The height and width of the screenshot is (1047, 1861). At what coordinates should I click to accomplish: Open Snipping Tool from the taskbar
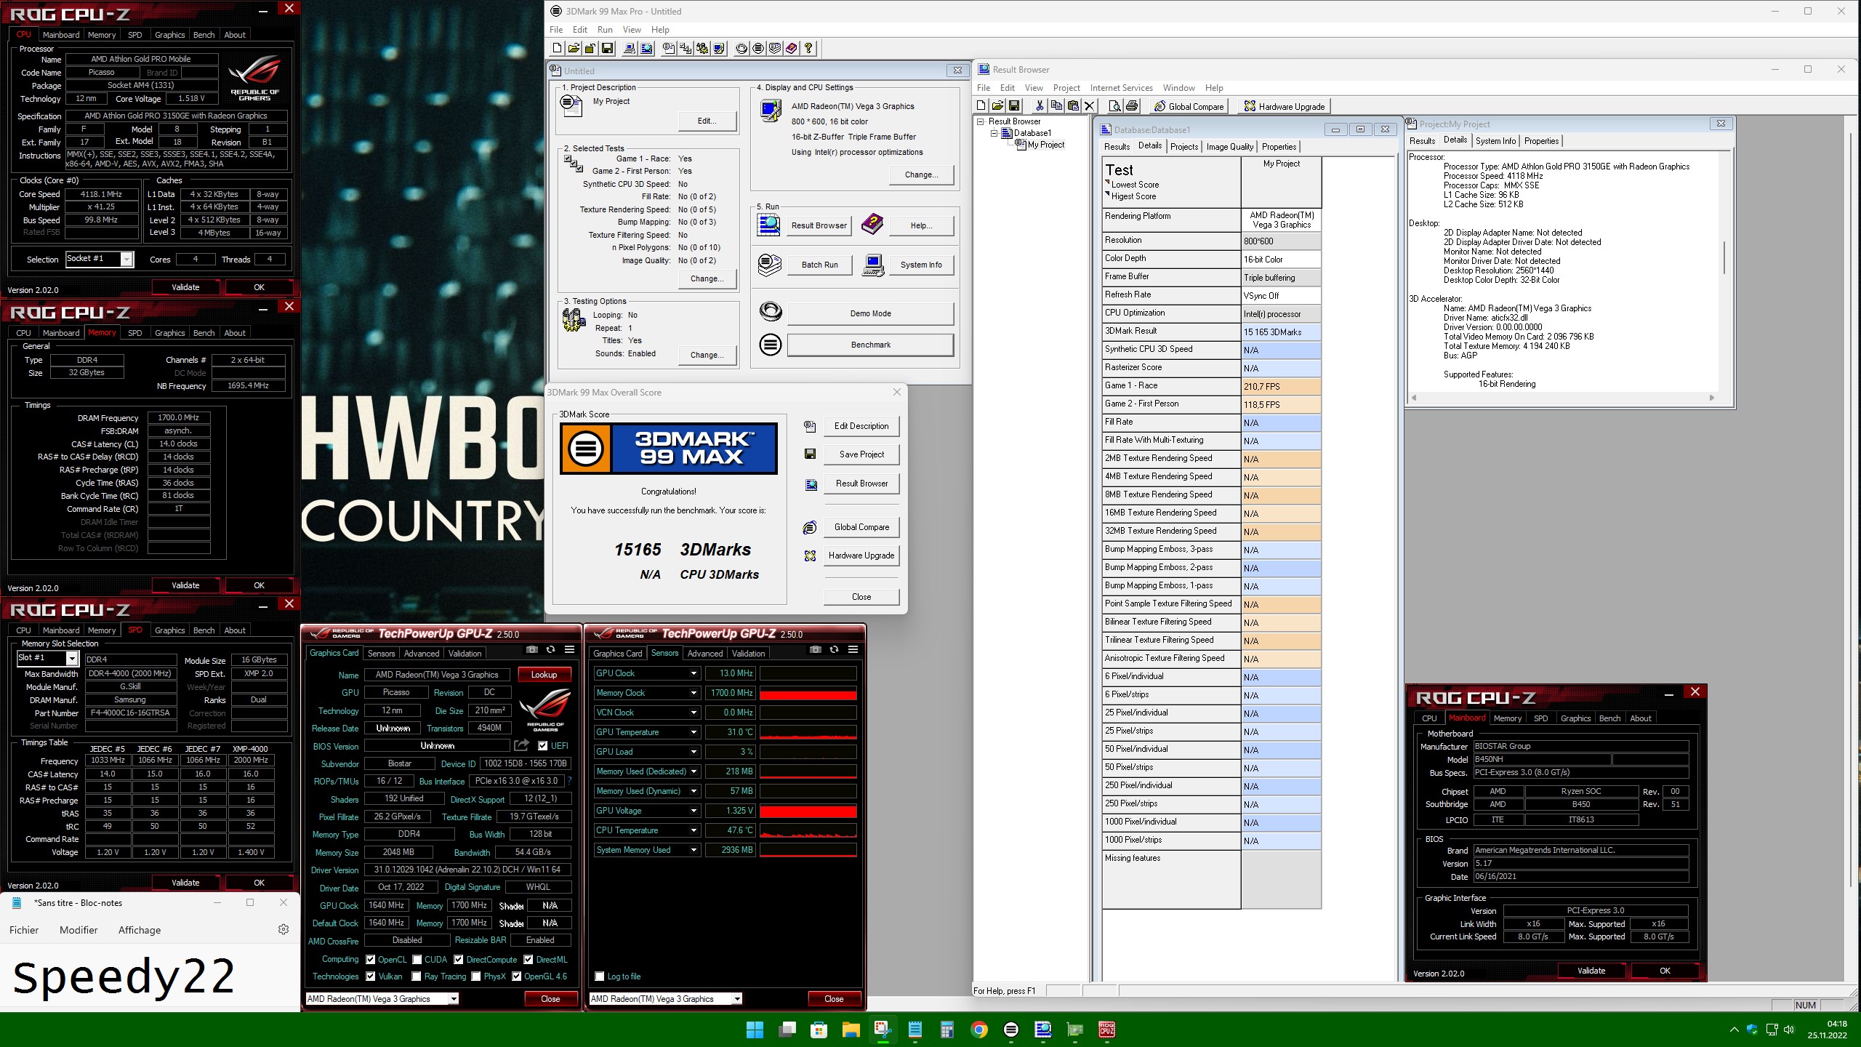pos(883,1030)
